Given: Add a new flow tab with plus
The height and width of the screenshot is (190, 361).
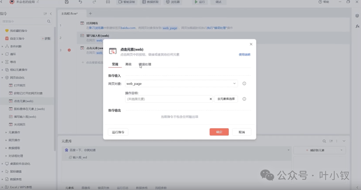Looking at the screenshot, I should tap(90, 14).
